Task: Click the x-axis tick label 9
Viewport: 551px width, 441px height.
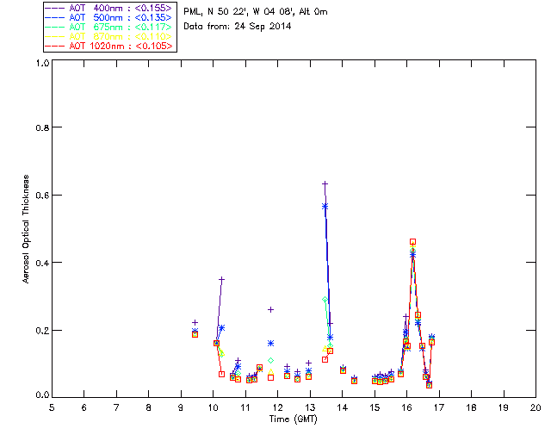Action: tap(181, 407)
